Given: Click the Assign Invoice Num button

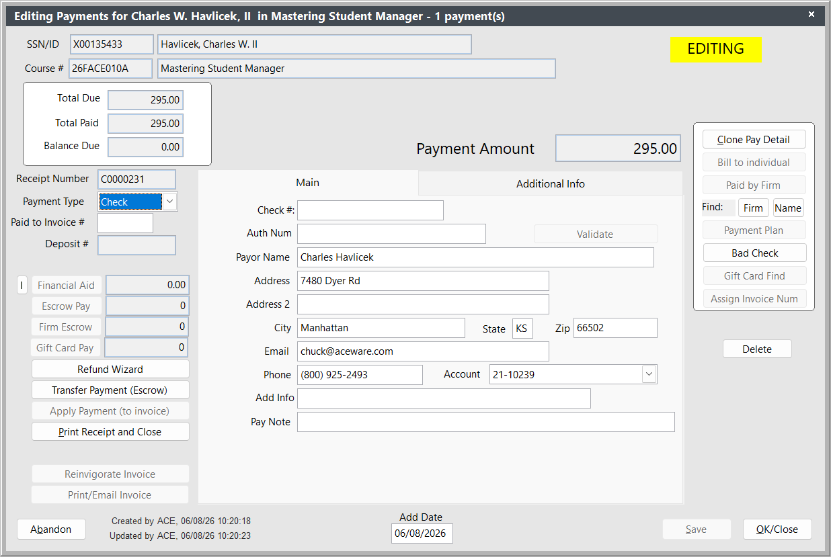Looking at the screenshot, I should [754, 299].
